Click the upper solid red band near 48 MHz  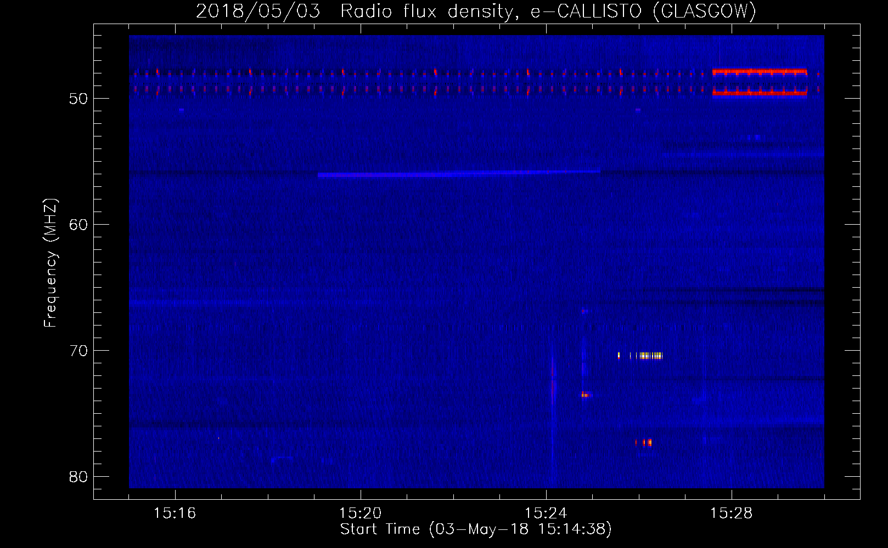pyautogui.click(x=760, y=72)
